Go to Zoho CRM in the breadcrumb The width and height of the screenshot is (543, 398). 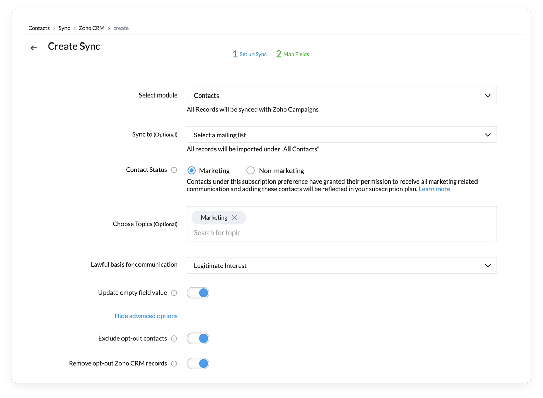coord(92,28)
